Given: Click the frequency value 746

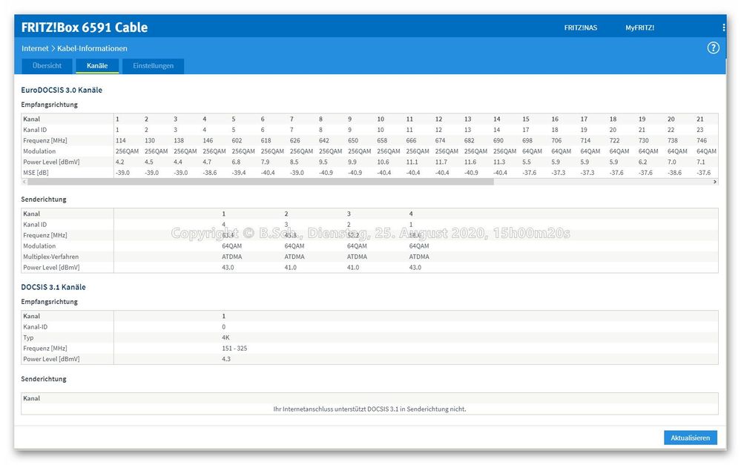Looking at the screenshot, I should (702, 140).
